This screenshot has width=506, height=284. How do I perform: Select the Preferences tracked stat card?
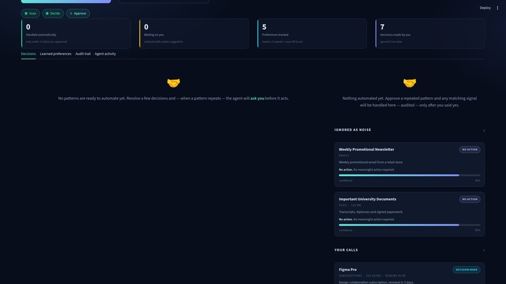(312, 33)
